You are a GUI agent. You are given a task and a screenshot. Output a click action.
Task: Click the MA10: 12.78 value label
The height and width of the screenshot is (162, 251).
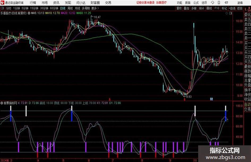(52, 13)
